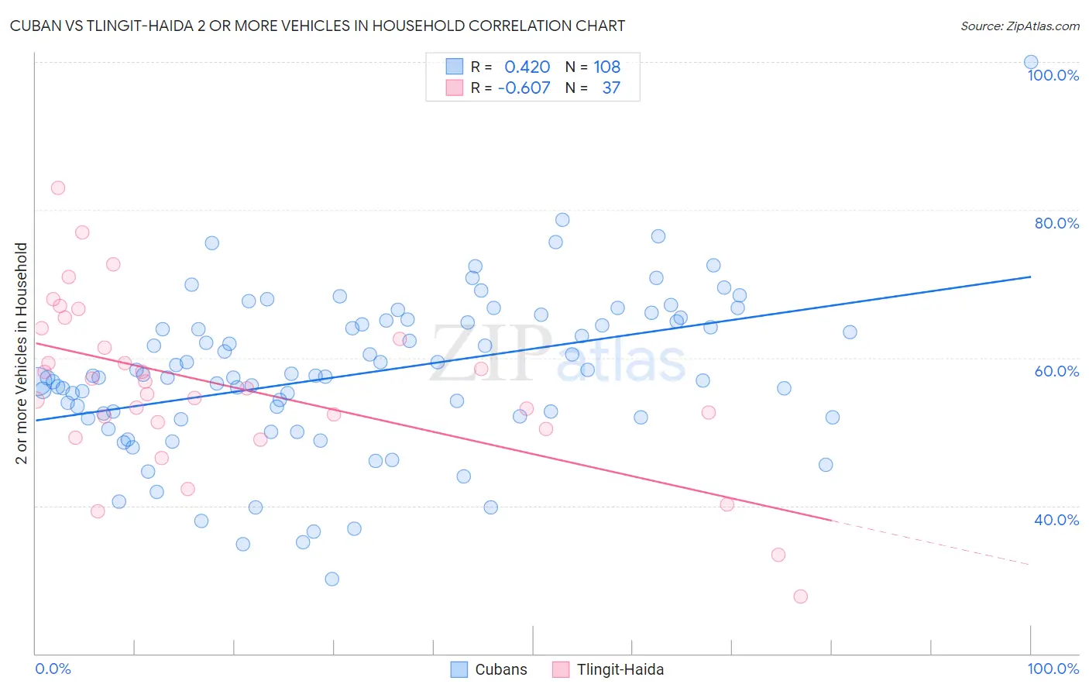This screenshot has width=1089, height=691.
Task: Click the blue swatch beside R = 0.420
Action: (454, 67)
